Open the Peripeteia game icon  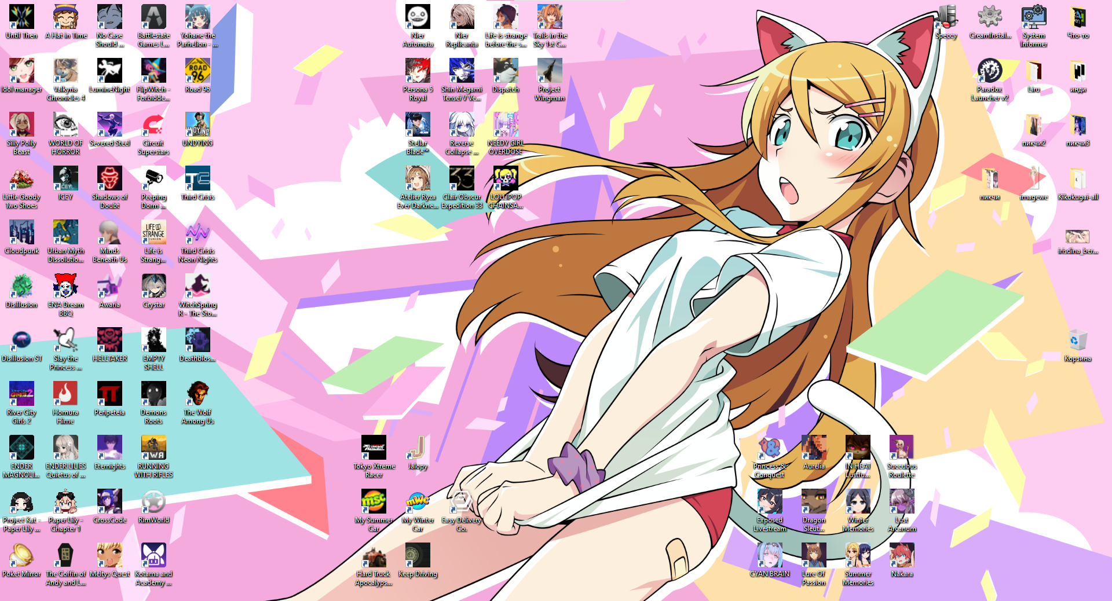click(109, 399)
